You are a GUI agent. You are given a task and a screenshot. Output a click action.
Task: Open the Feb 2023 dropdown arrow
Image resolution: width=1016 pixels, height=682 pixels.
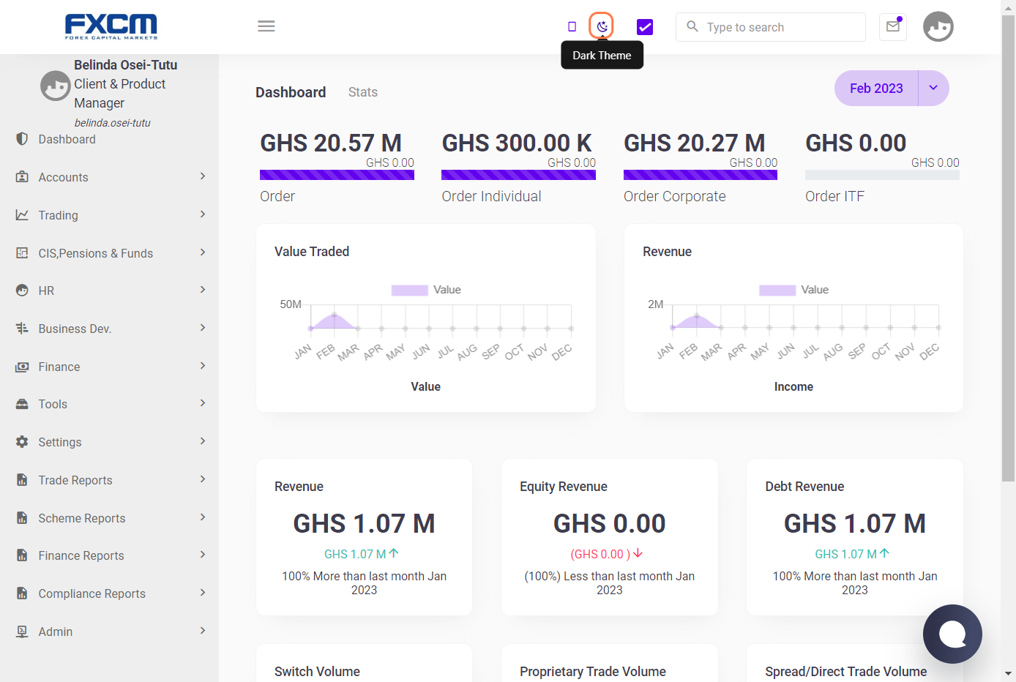click(933, 88)
